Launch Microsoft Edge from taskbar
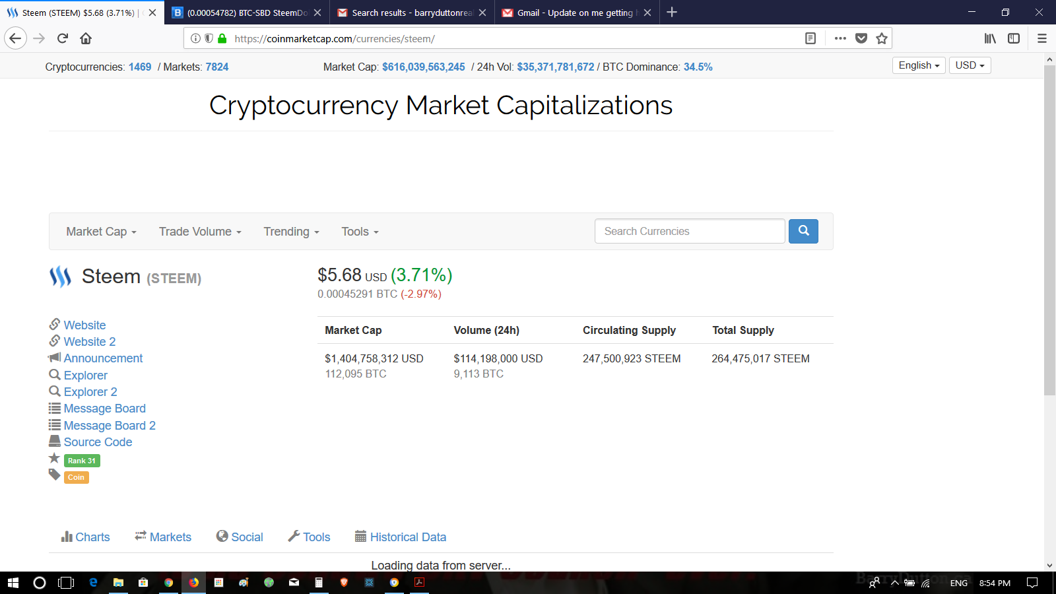Screen dimensions: 1056x594 tap(93, 583)
